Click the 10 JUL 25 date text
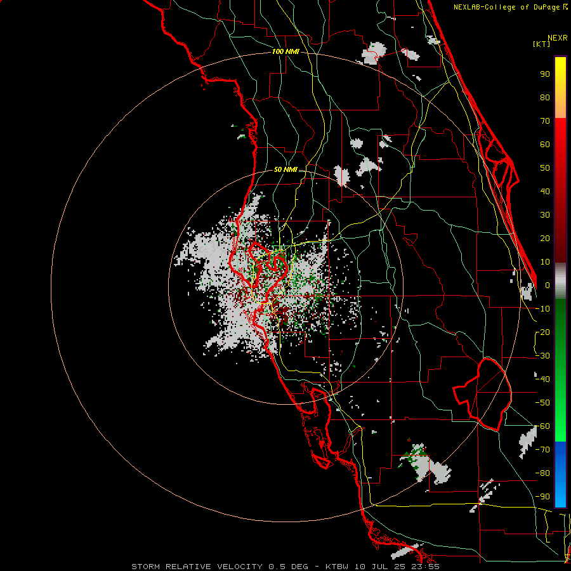 tap(380, 567)
